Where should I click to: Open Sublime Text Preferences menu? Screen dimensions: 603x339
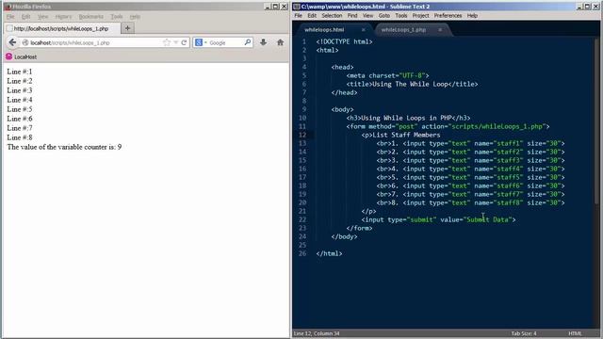pyautogui.click(x=448, y=16)
